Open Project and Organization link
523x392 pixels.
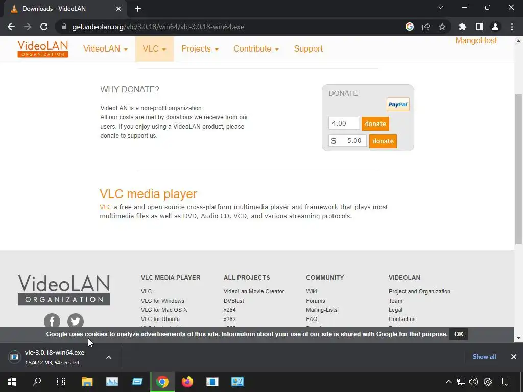[419, 291]
